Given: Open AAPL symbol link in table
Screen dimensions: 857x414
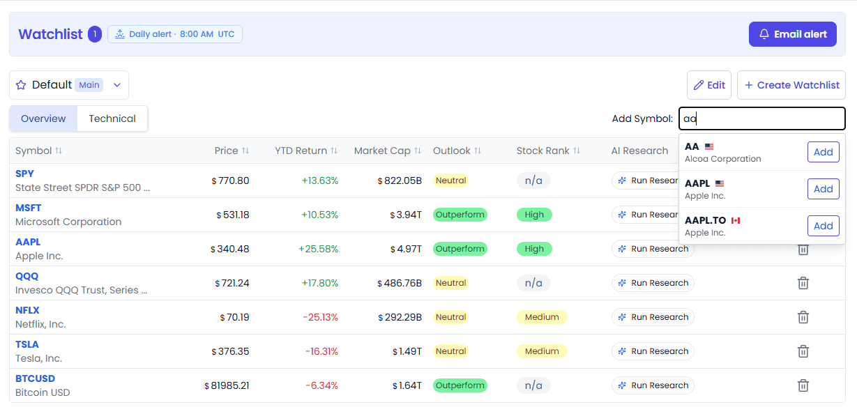Looking at the screenshot, I should click(28, 242).
